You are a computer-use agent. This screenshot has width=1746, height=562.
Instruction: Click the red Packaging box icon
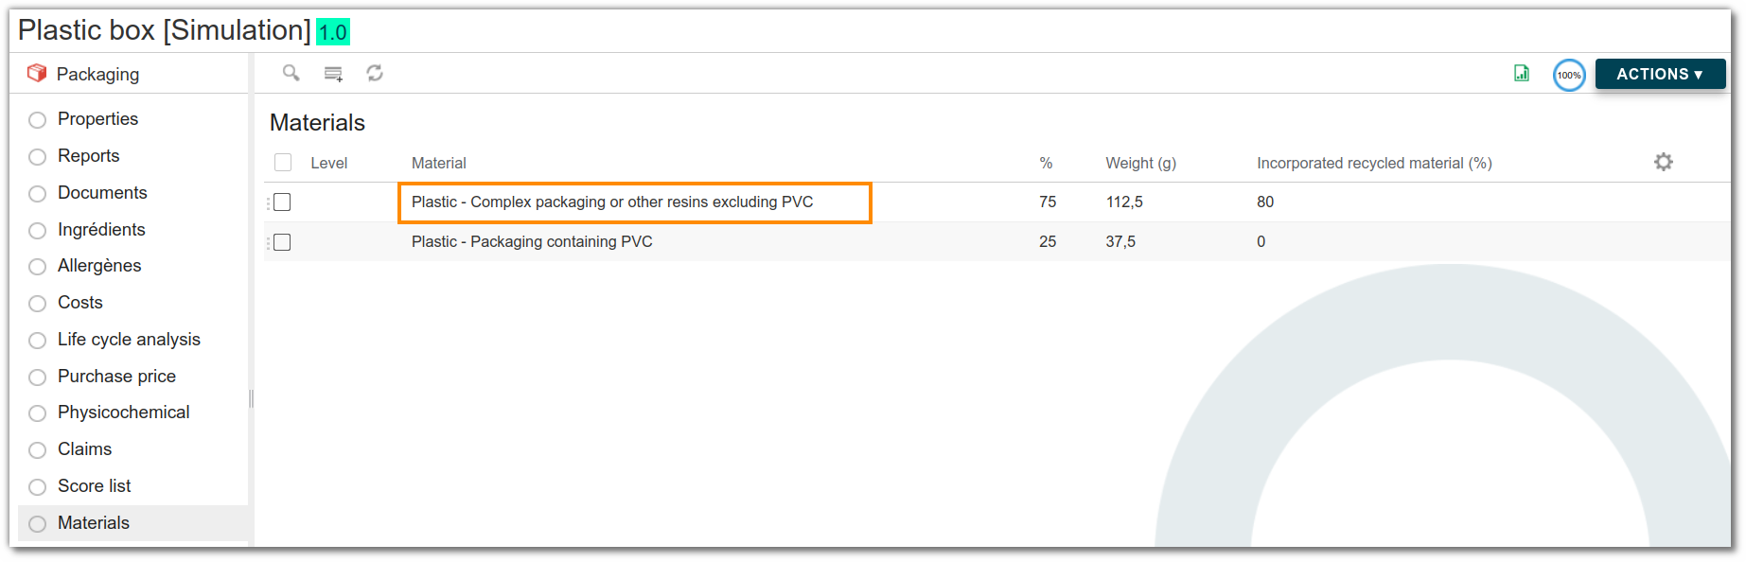pyautogui.click(x=37, y=73)
